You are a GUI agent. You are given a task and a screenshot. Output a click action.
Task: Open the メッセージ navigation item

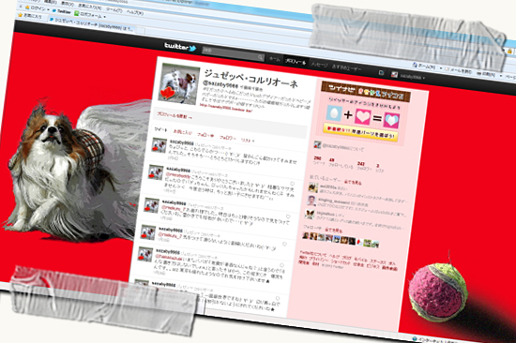(x=319, y=65)
